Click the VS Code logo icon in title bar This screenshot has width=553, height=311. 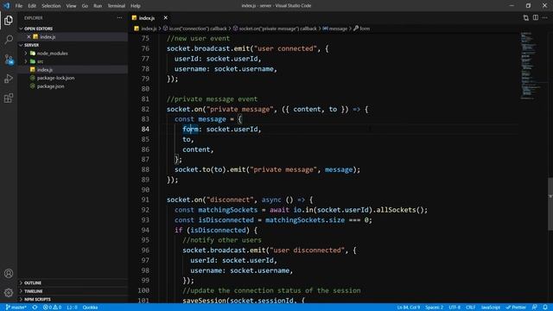(7, 6)
